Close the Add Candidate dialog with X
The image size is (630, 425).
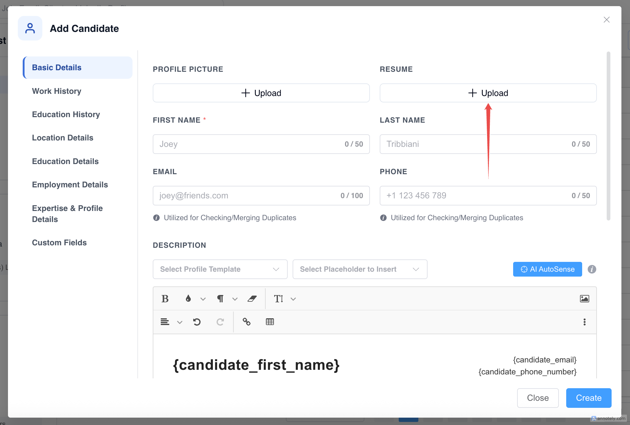607,20
